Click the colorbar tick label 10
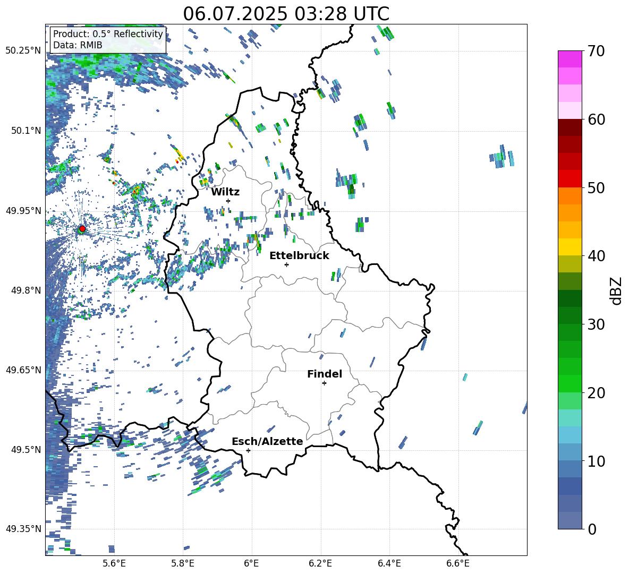 pyautogui.click(x=596, y=461)
